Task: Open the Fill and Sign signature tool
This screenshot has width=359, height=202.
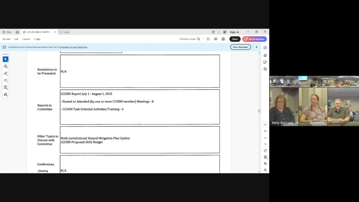Action: (6, 94)
